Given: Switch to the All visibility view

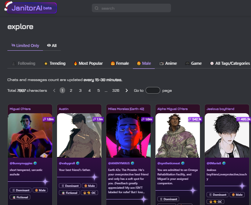Looking at the screenshot, I should click(x=52, y=46).
